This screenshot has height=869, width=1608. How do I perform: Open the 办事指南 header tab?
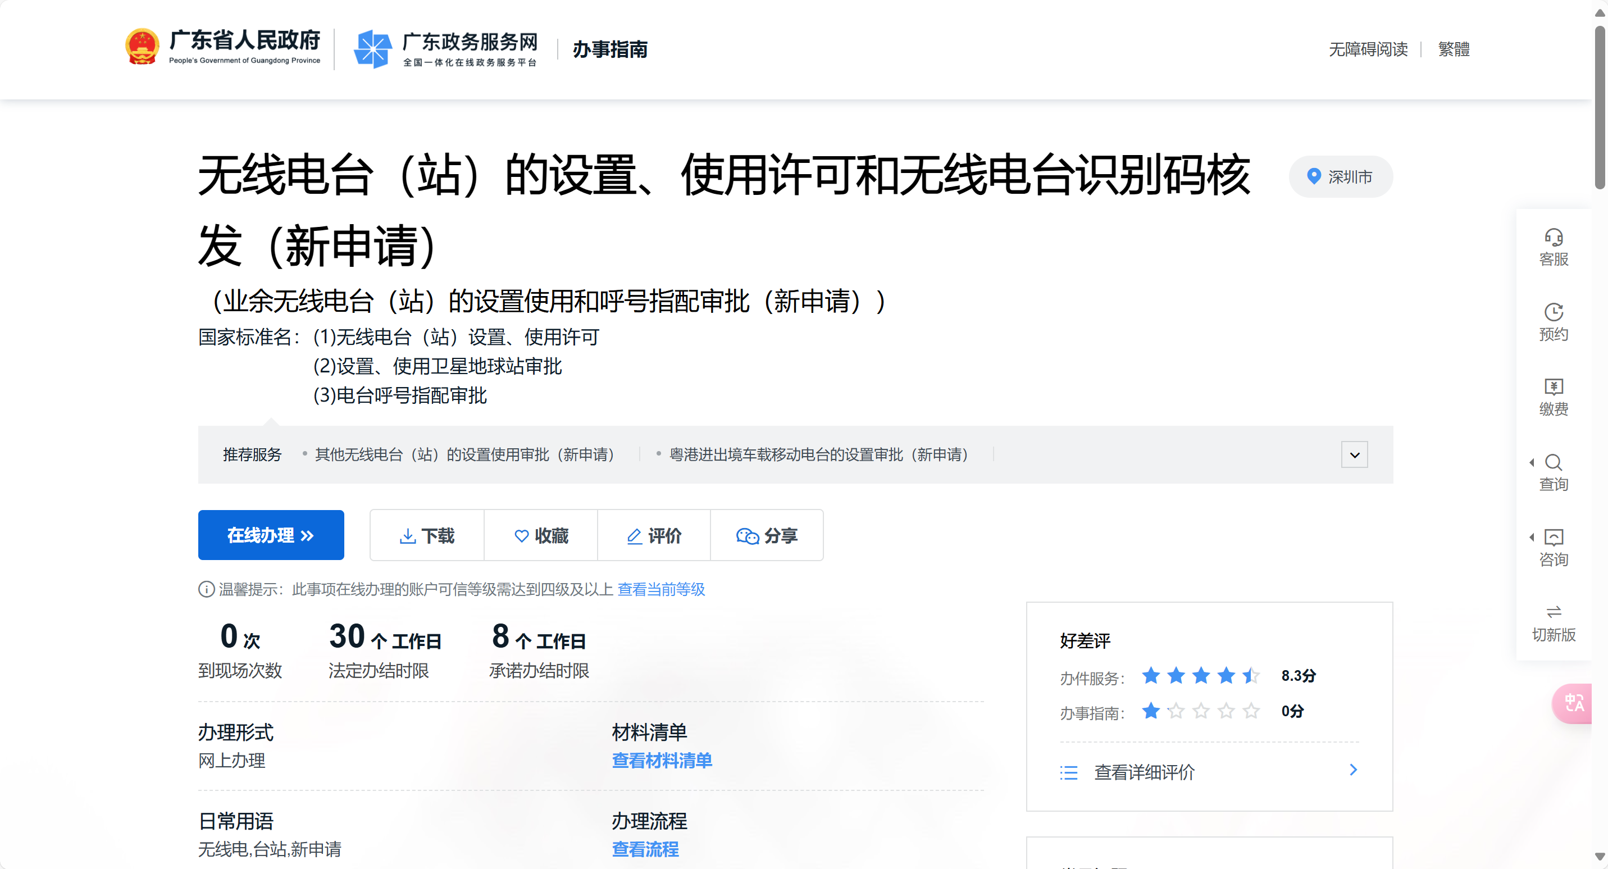point(610,49)
